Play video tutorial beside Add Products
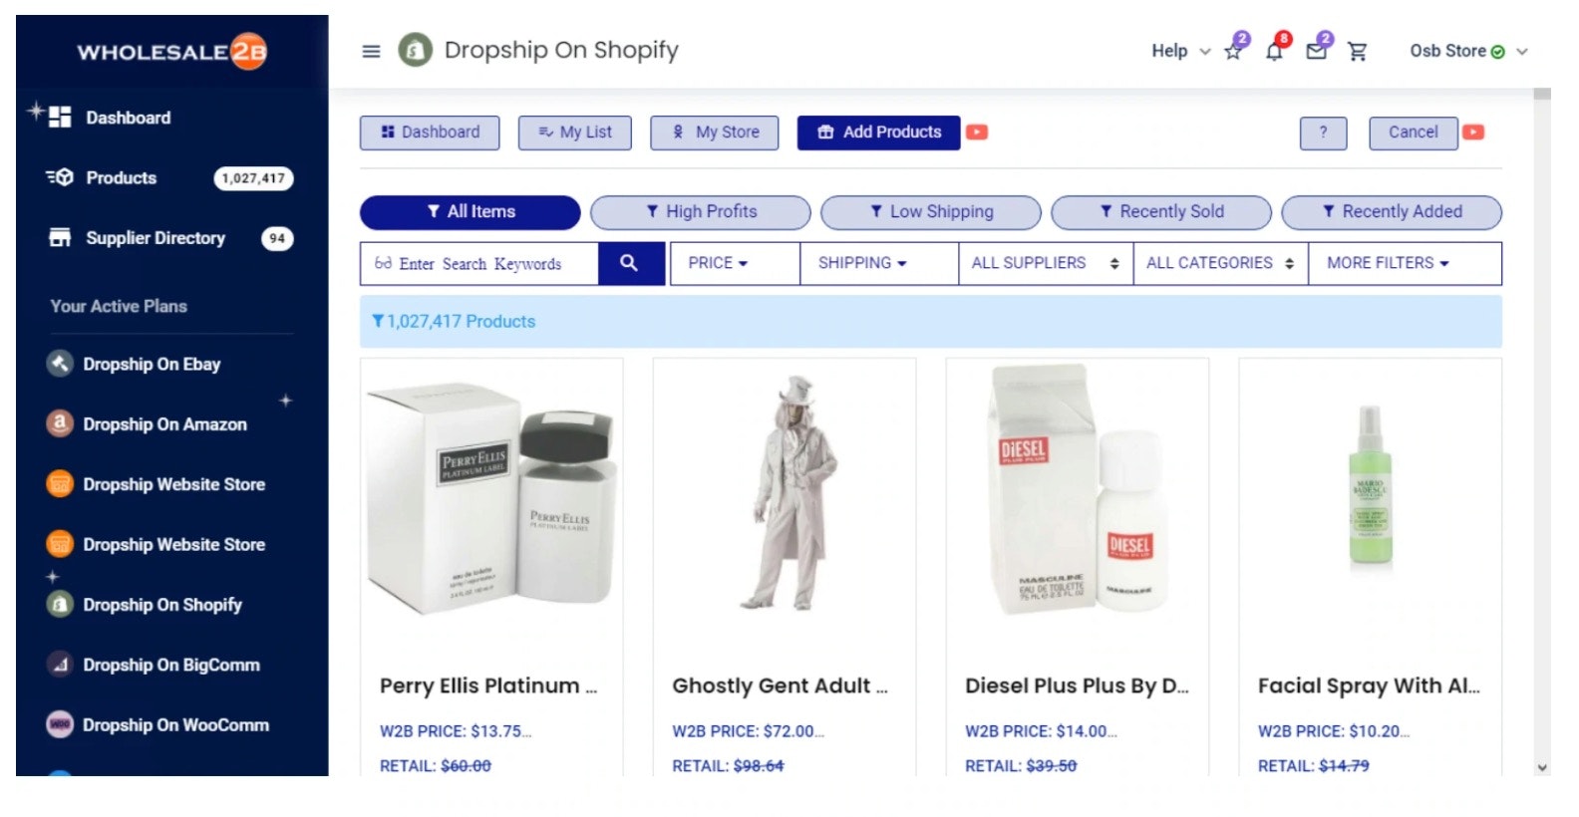Image resolution: width=1579 pixels, height=817 pixels. coord(977,133)
